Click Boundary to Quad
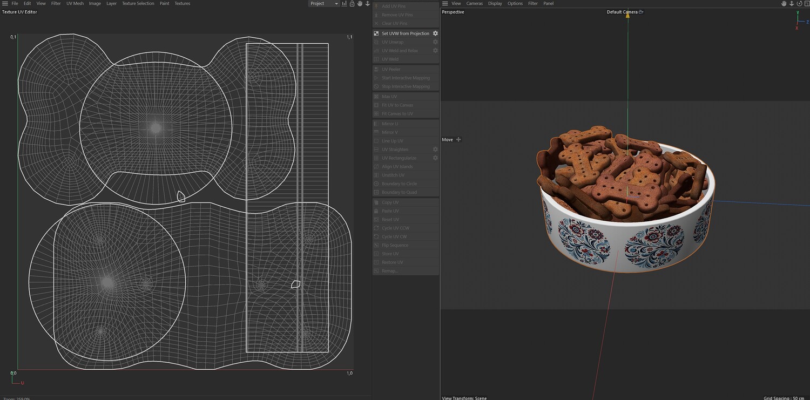This screenshot has height=400, width=810. [406, 192]
